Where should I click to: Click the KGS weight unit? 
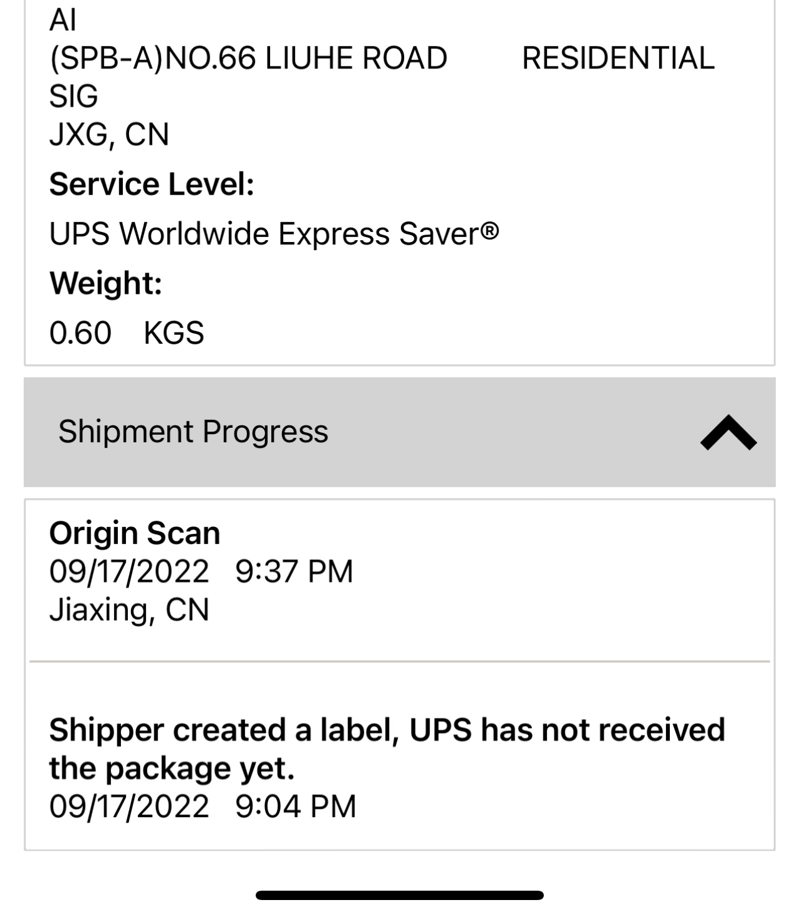(x=173, y=333)
